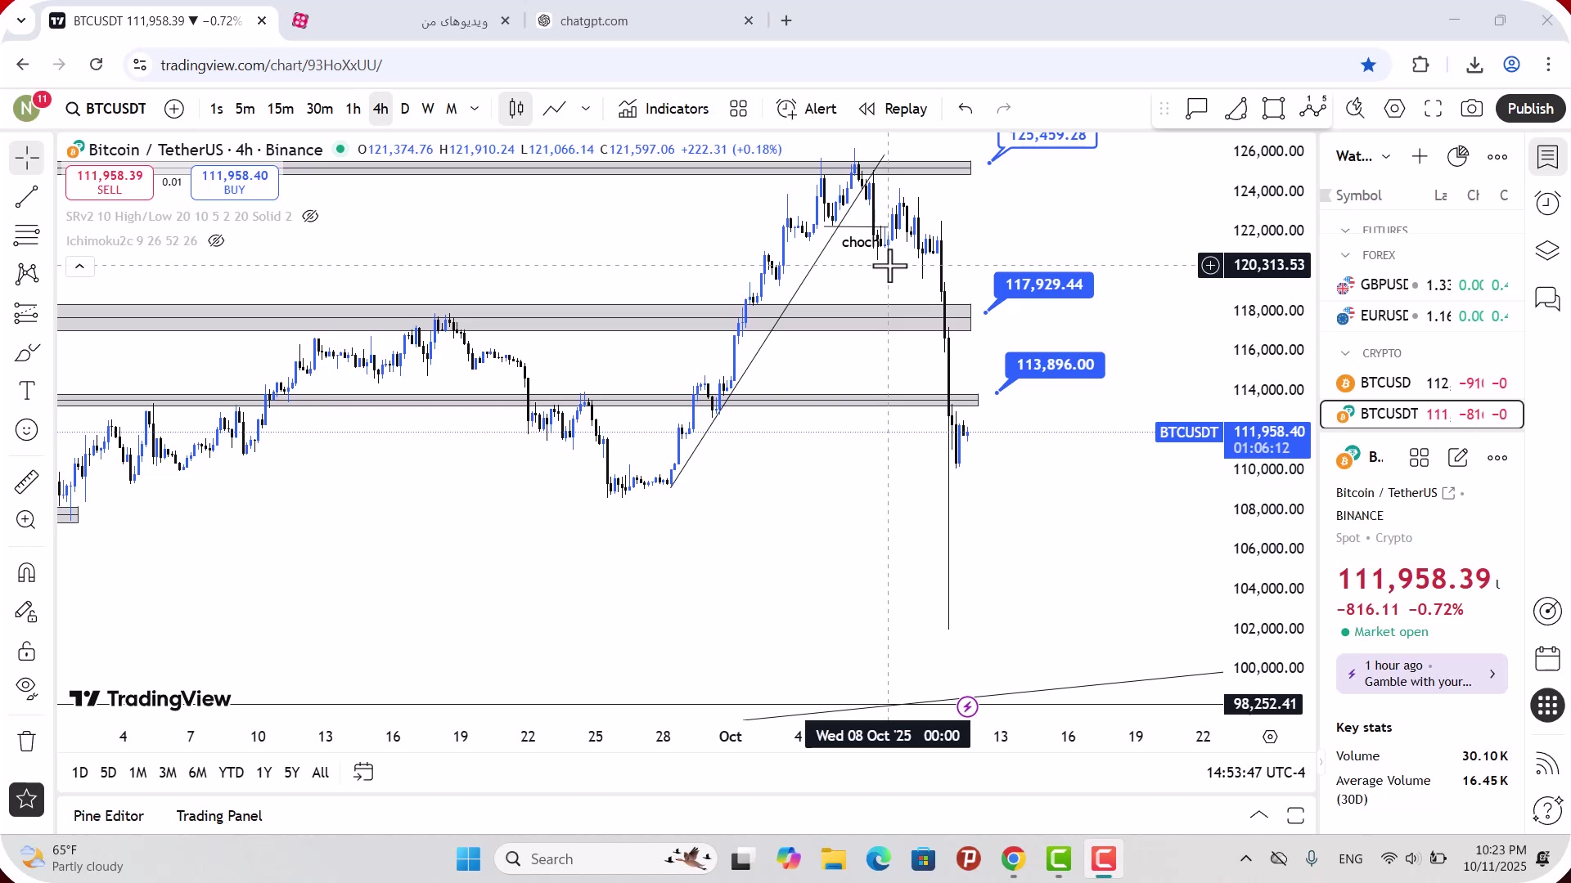Click the BUY 111,958.40 button
The width and height of the screenshot is (1571, 883).
coord(235,182)
